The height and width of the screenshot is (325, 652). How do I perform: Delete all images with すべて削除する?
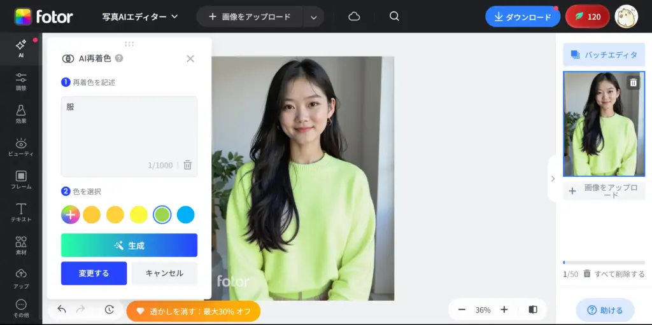coord(614,274)
